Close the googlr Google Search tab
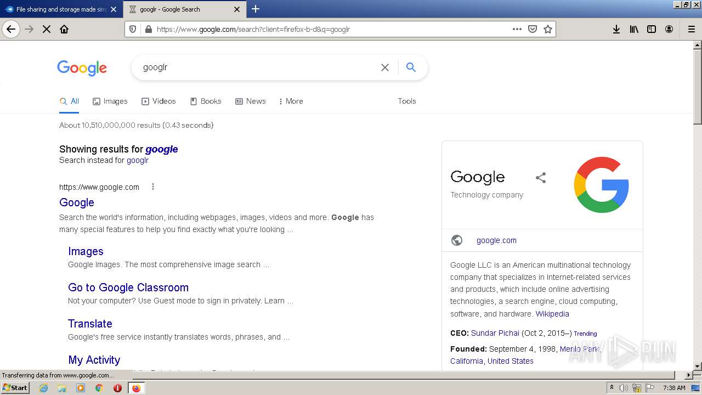 tap(237, 9)
